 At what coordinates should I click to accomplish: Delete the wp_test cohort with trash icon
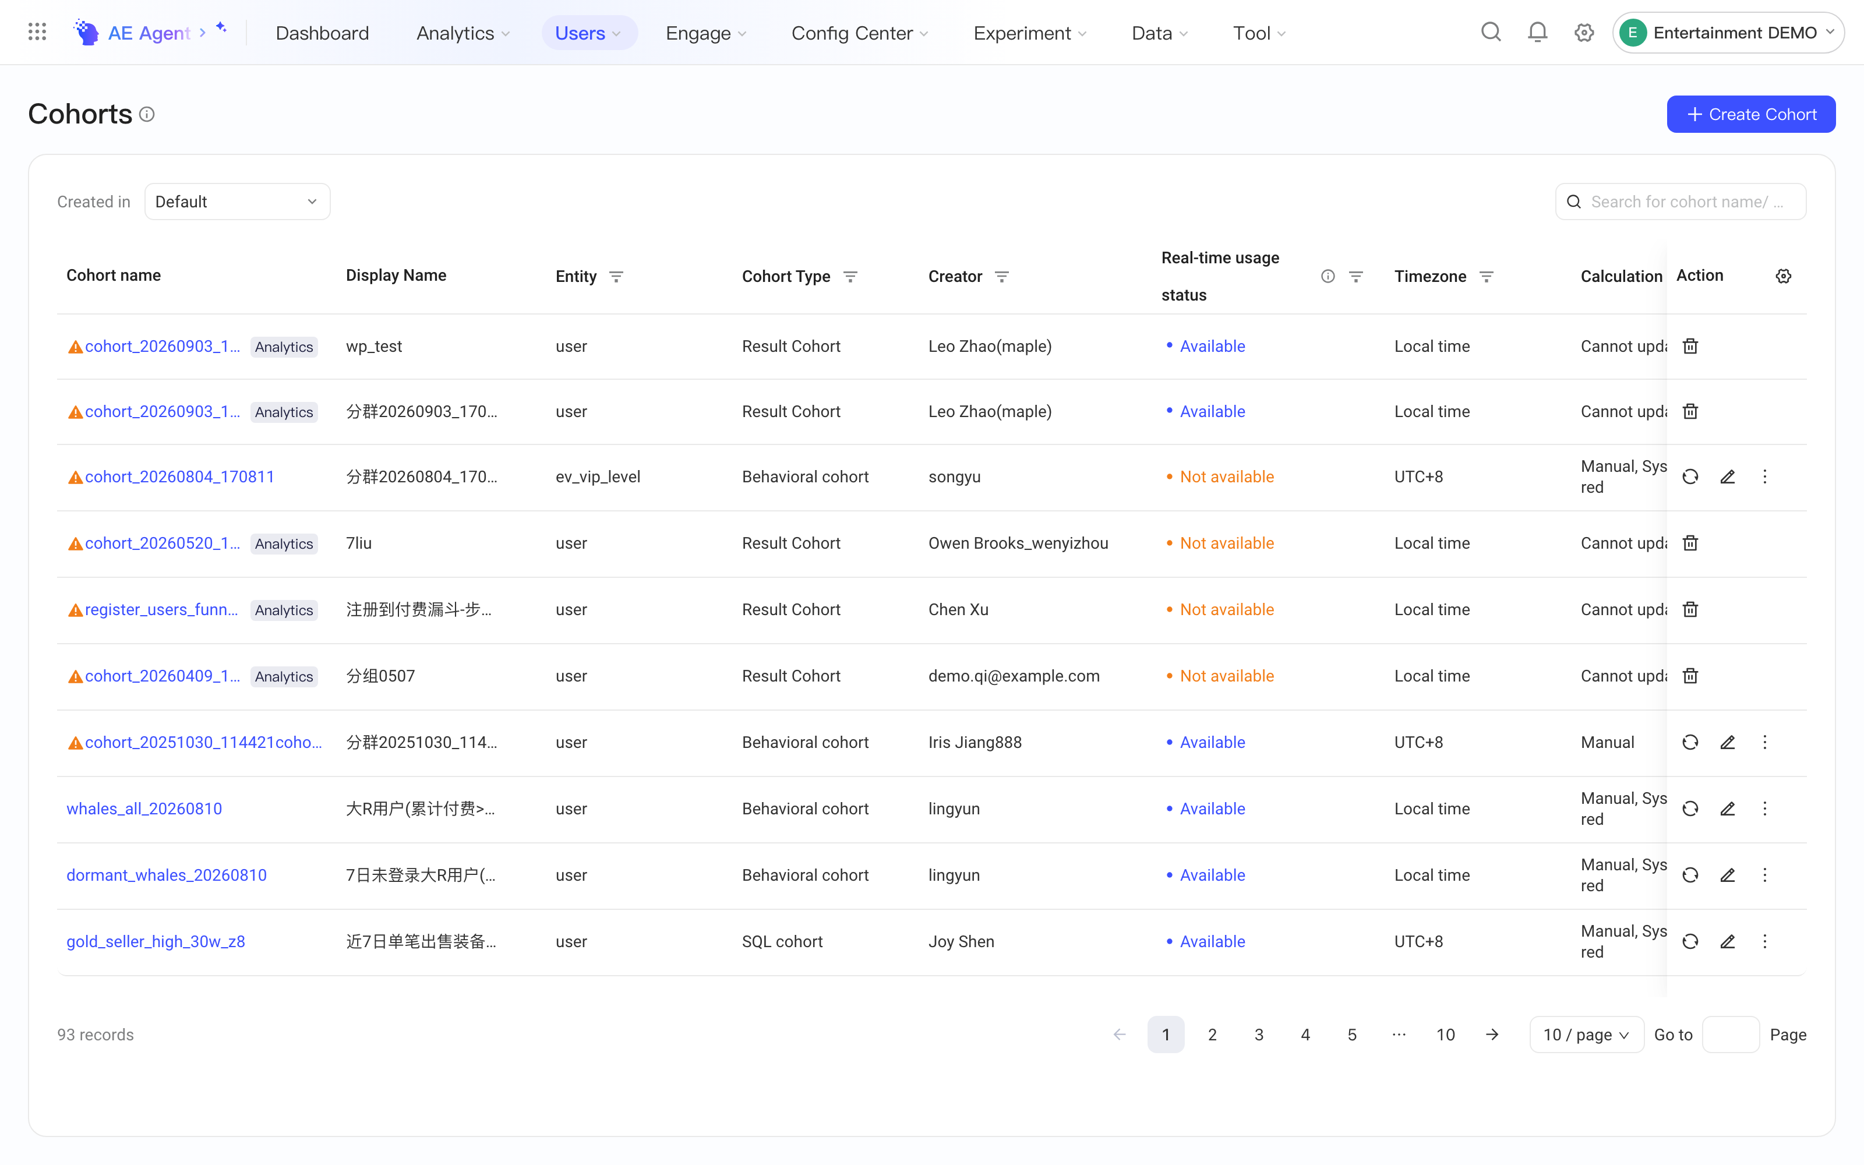coord(1690,346)
